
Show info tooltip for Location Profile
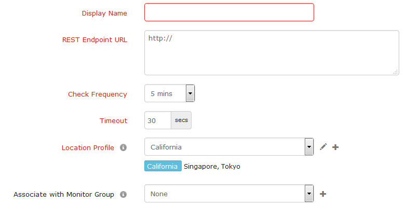coord(123,147)
